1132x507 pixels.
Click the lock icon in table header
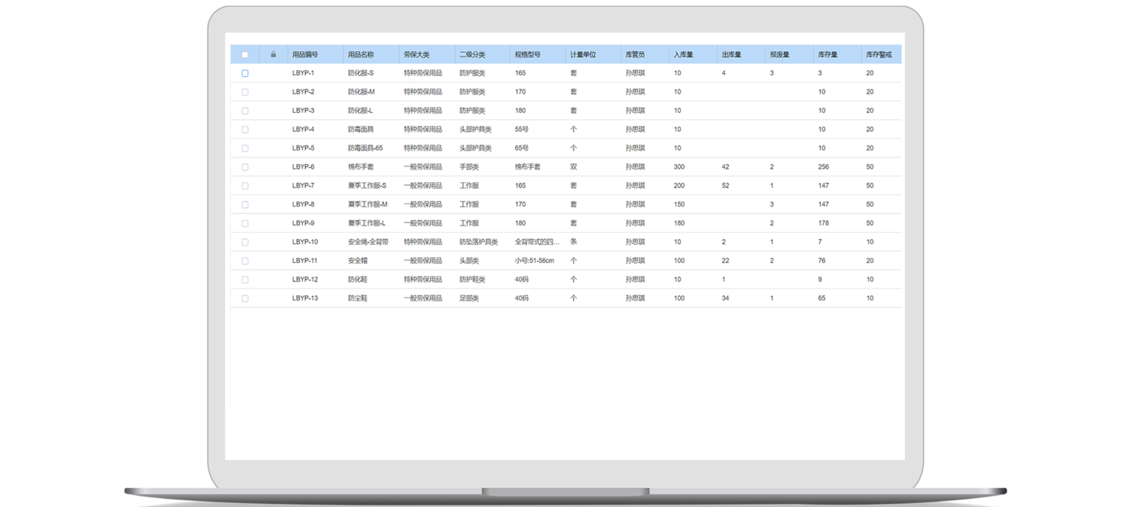[273, 54]
